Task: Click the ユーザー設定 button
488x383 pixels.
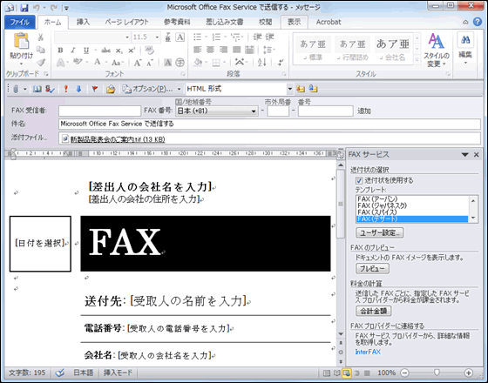Action: (379, 232)
